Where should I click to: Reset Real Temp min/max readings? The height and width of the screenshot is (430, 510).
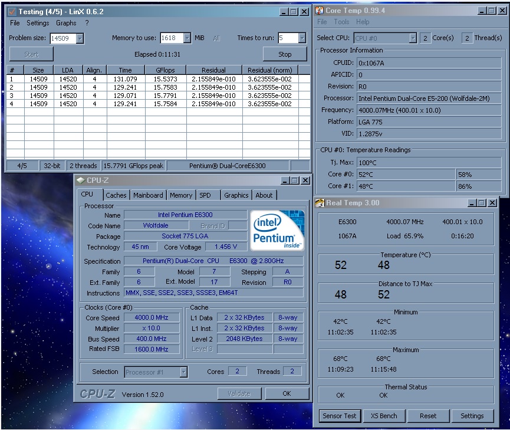[x=428, y=416]
